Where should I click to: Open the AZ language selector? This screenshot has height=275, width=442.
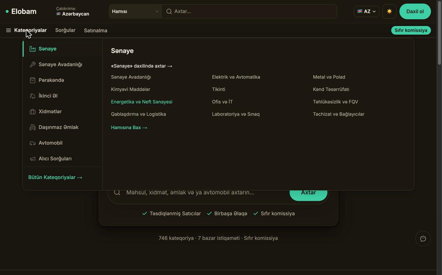click(366, 11)
